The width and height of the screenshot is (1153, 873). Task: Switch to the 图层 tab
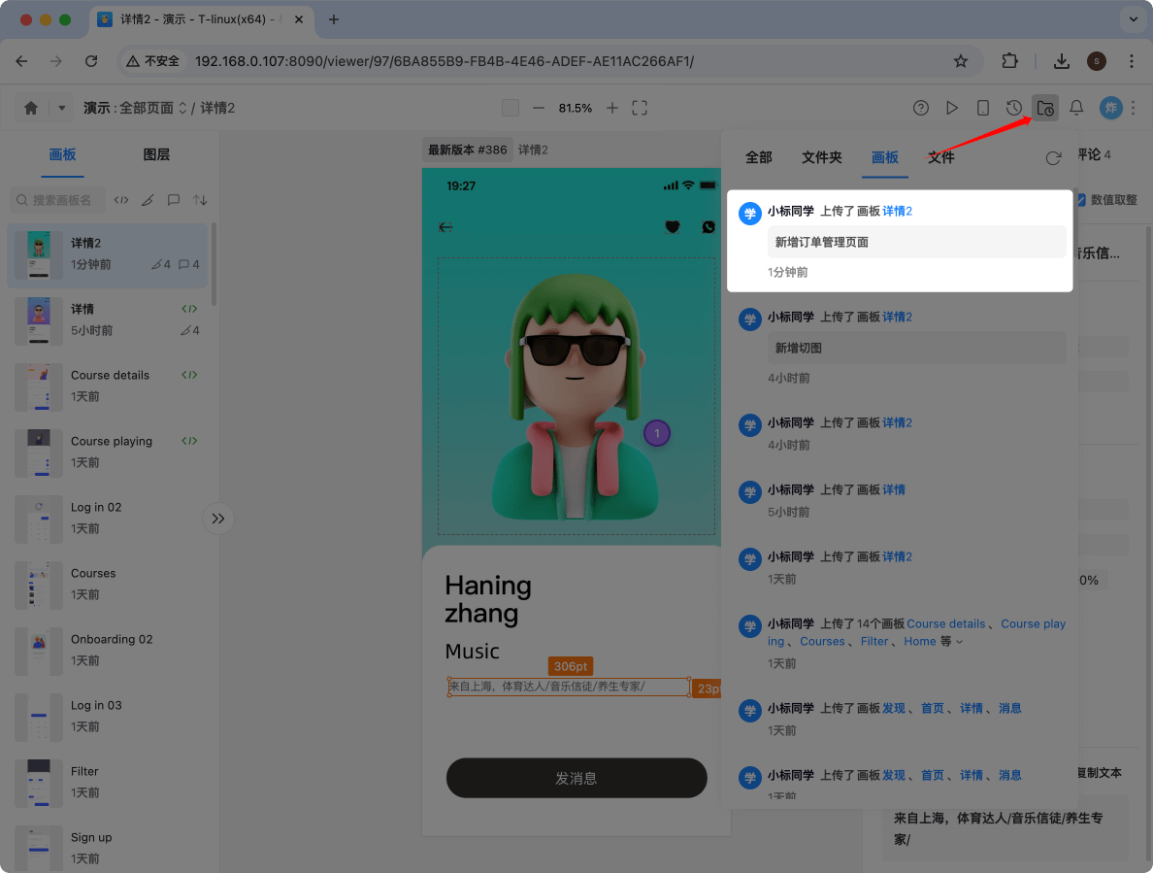point(156,154)
